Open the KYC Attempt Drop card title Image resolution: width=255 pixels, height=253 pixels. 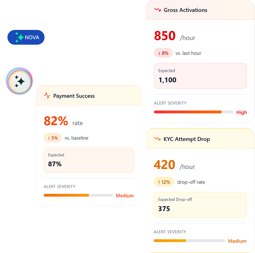(x=187, y=139)
